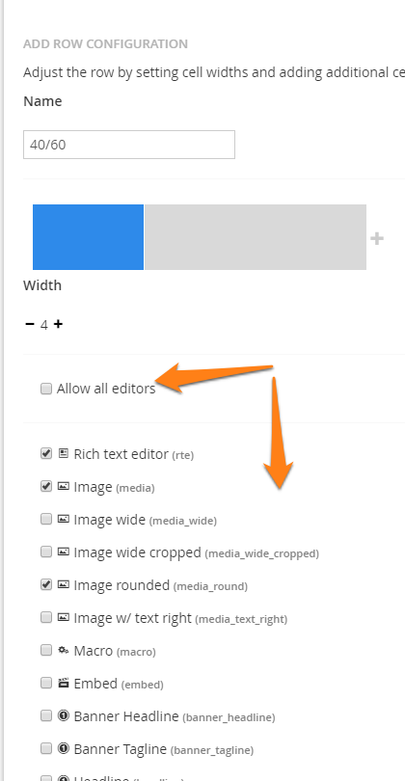Screen dimensions: 405x781
Task: Check the Image wide cropped checkbox
Action: pos(46,552)
